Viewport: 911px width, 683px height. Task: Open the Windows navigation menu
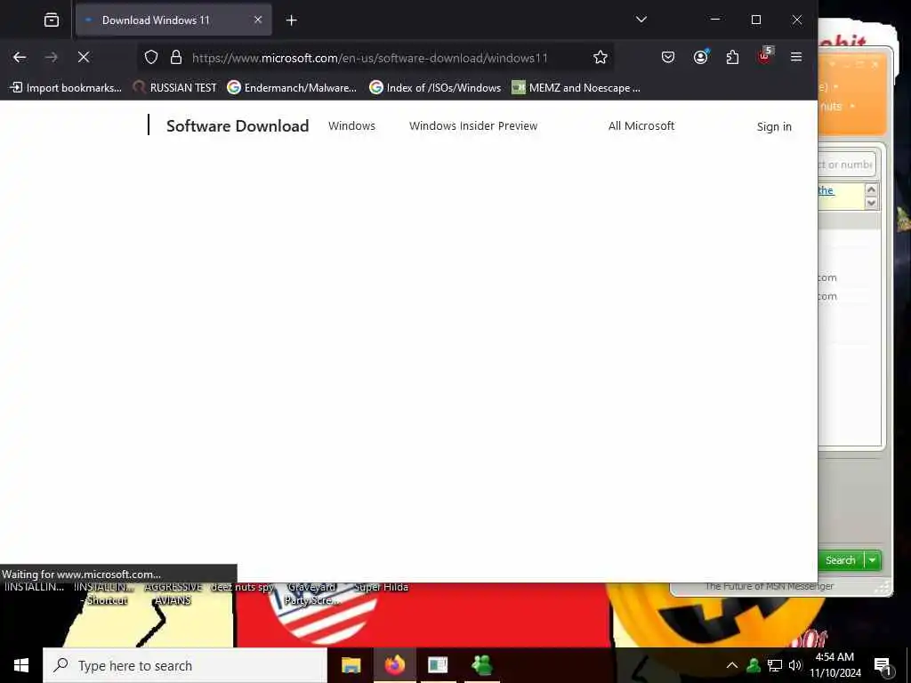pos(351,126)
